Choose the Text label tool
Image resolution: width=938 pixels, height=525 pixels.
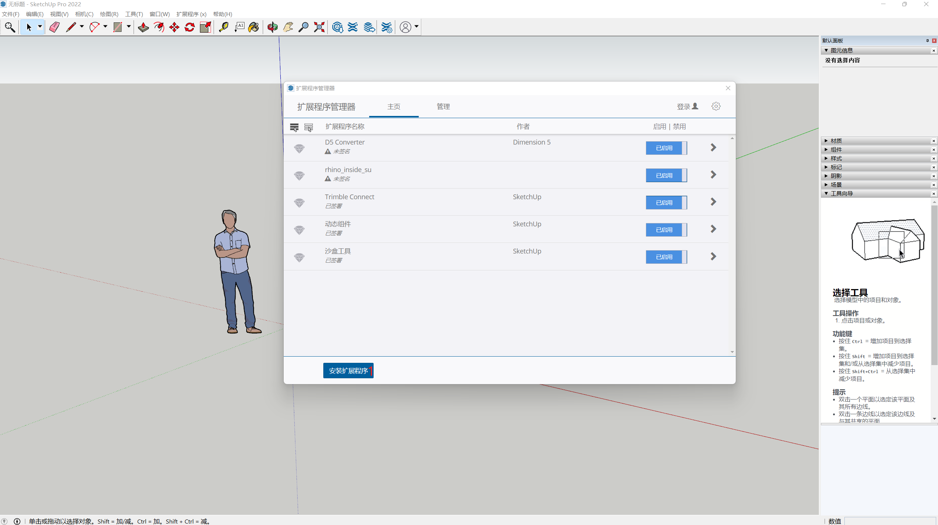click(x=239, y=27)
